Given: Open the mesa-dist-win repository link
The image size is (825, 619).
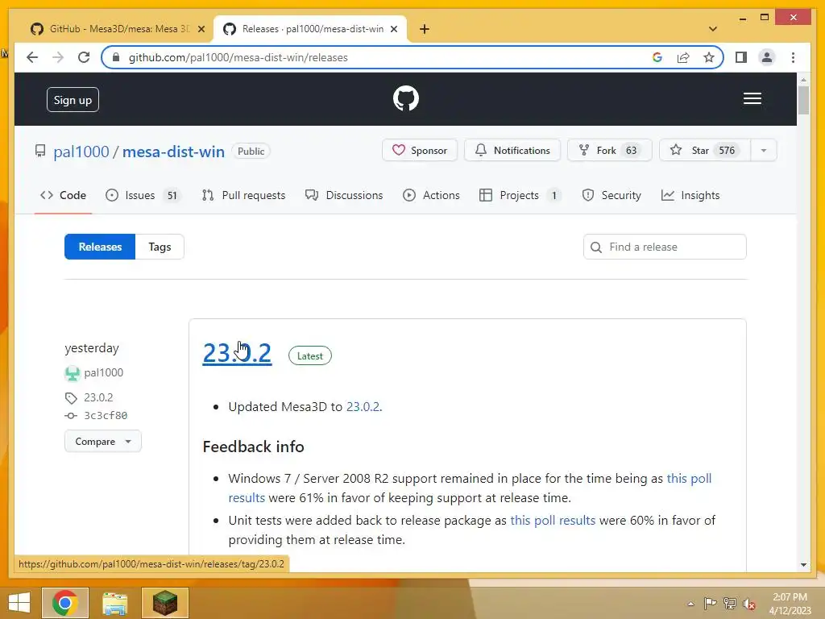Looking at the screenshot, I should coord(173,152).
